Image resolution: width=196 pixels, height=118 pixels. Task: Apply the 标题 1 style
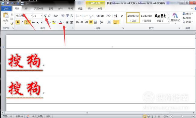coord(160,18)
